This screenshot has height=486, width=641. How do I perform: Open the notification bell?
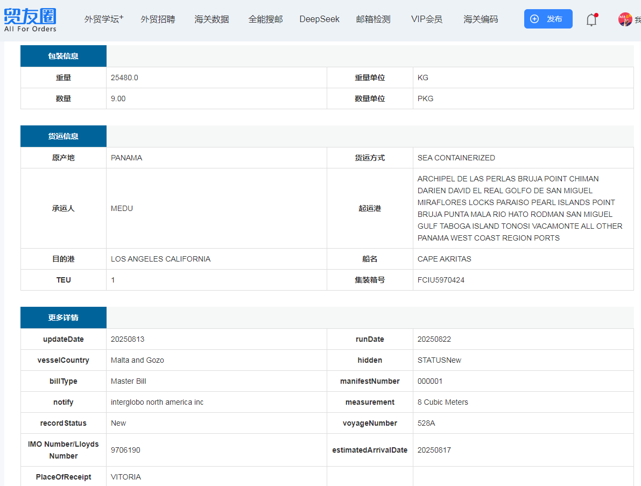[x=591, y=20]
